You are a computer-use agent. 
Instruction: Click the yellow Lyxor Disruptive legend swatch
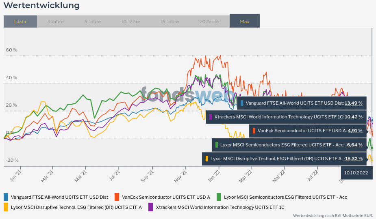6,207
